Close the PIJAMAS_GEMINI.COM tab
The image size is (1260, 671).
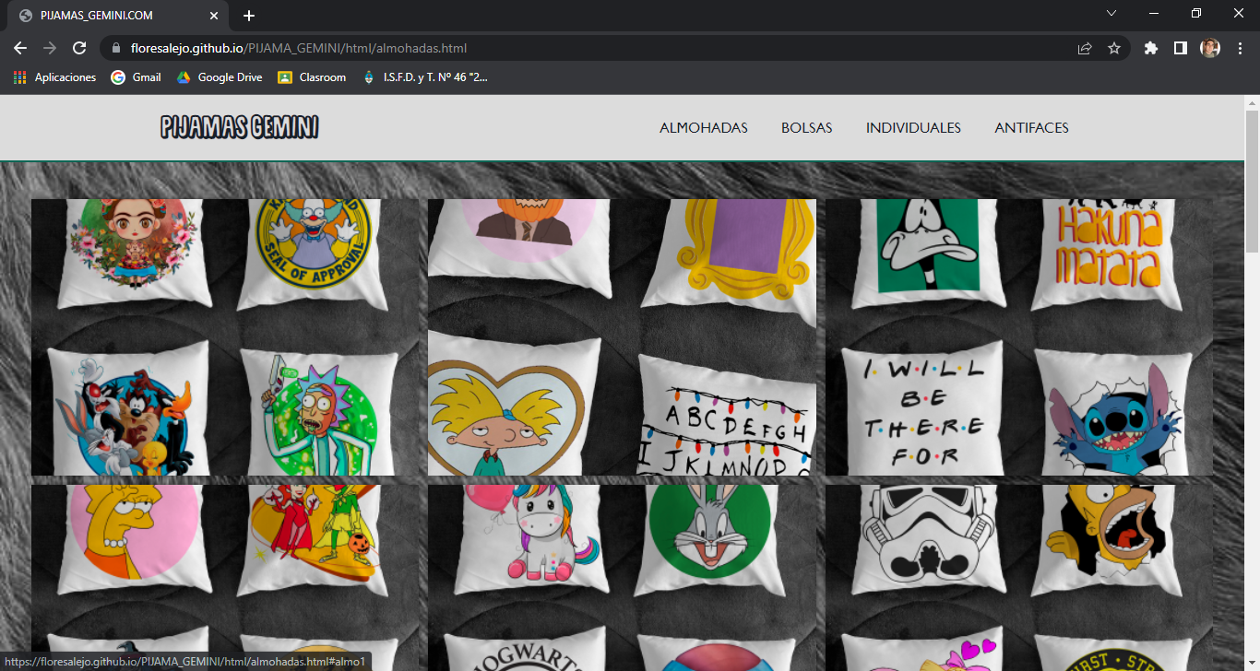click(x=214, y=16)
